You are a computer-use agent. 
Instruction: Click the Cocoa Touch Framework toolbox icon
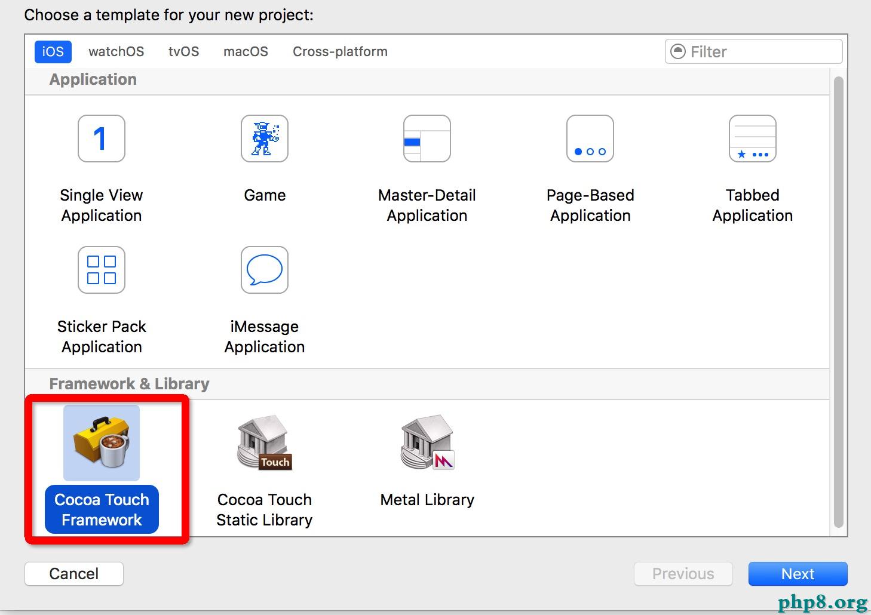pyautogui.click(x=102, y=443)
